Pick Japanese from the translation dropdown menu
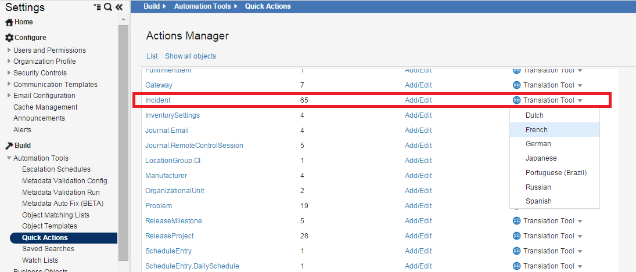 [x=541, y=158]
